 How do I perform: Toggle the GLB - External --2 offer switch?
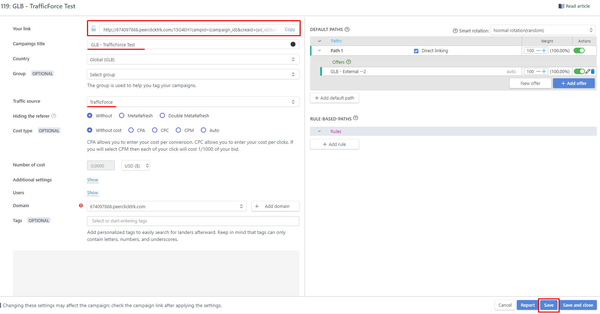pyautogui.click(x=579, y=71)
